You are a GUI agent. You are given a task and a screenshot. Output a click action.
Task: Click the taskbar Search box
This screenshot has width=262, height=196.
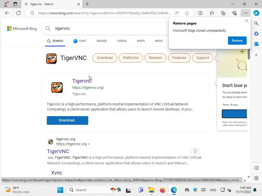click(x=94, y=190)
